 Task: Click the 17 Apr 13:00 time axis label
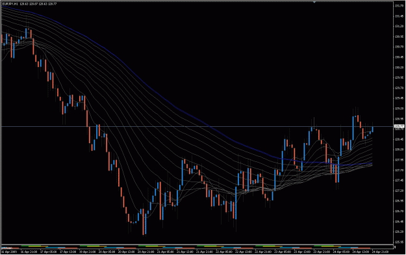point(68,252)
